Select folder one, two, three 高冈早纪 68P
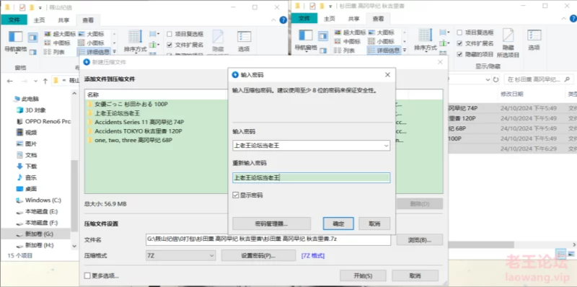Screen dimensions: 577x287 [133, 140]
